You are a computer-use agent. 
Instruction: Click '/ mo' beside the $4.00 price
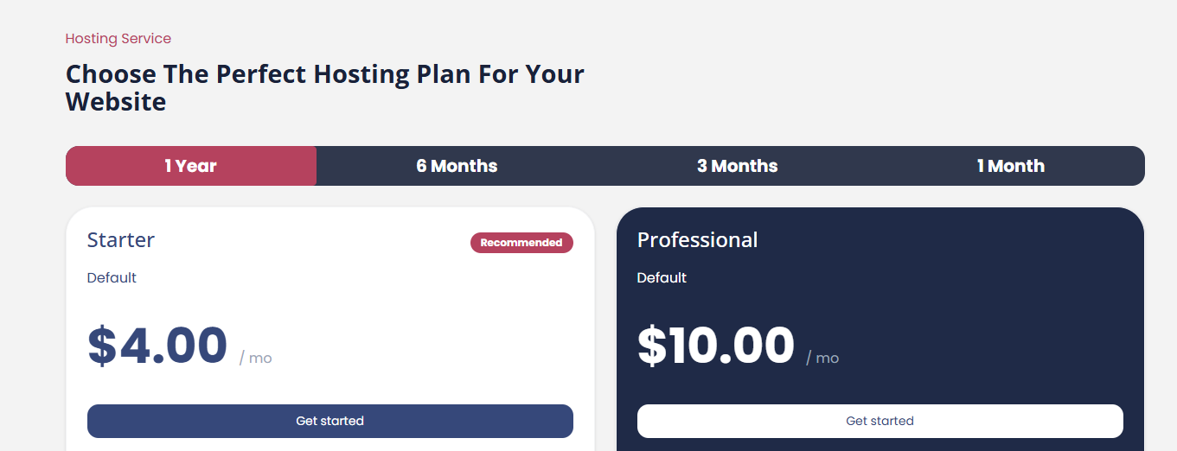(256, 358)
